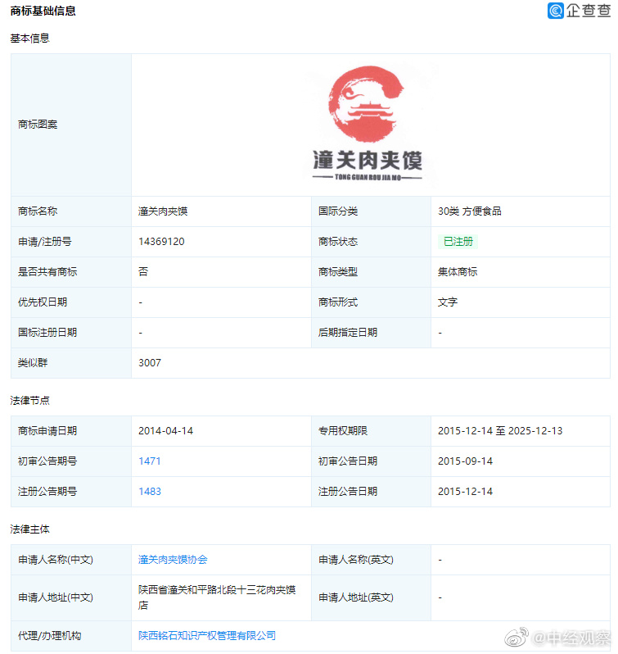Open announcement issue 1471 link
Viewport: 618px width, 654px height.
pyautogui.click(x=150, y=461)
